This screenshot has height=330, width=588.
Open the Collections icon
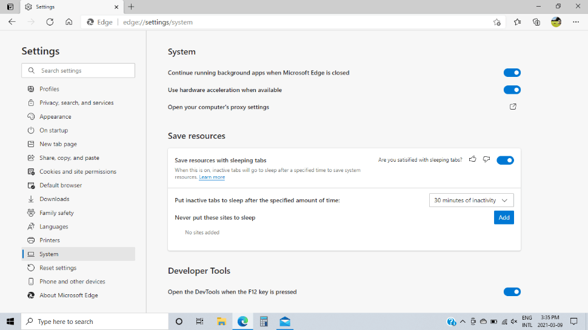536,22
